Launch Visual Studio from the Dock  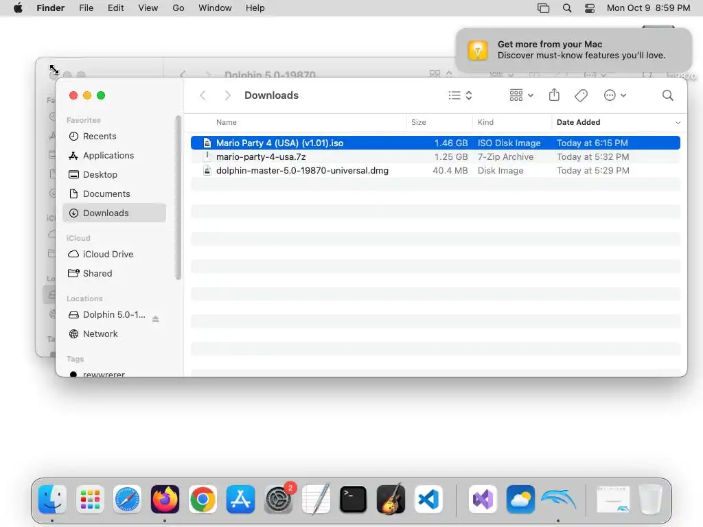click(483, 499)
